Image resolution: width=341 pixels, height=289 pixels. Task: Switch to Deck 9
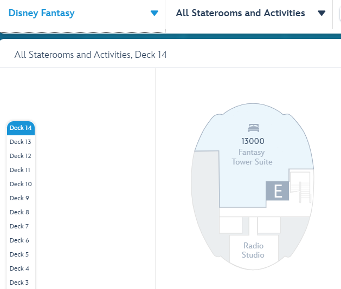[20, 198]
